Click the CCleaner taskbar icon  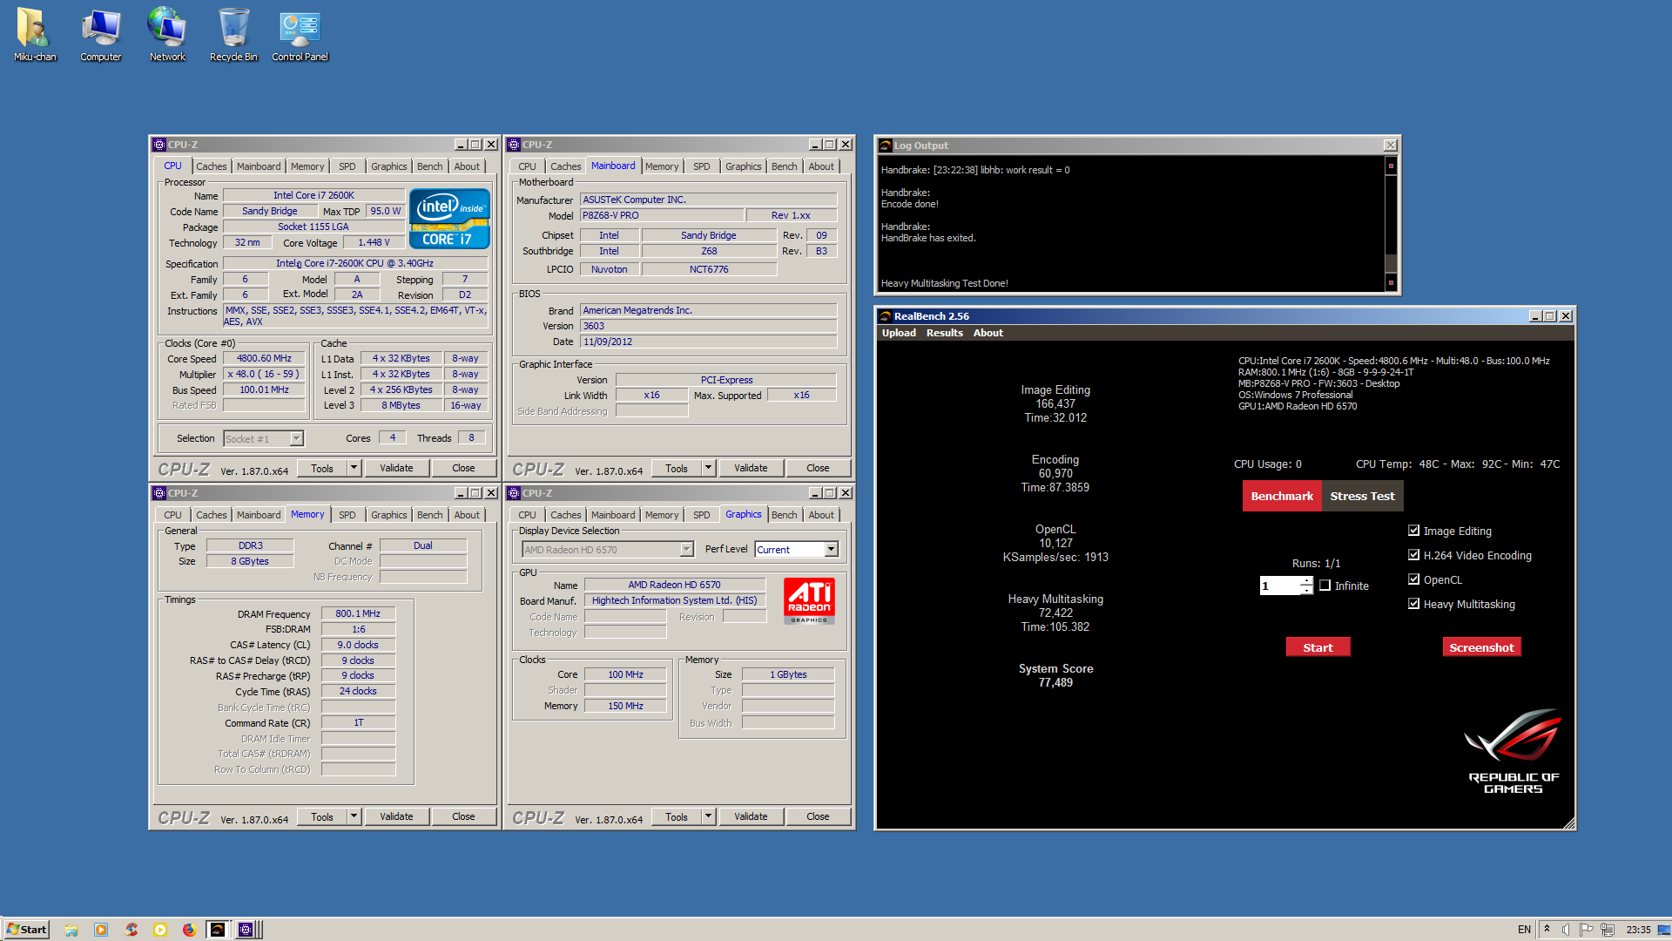point(131,930)
